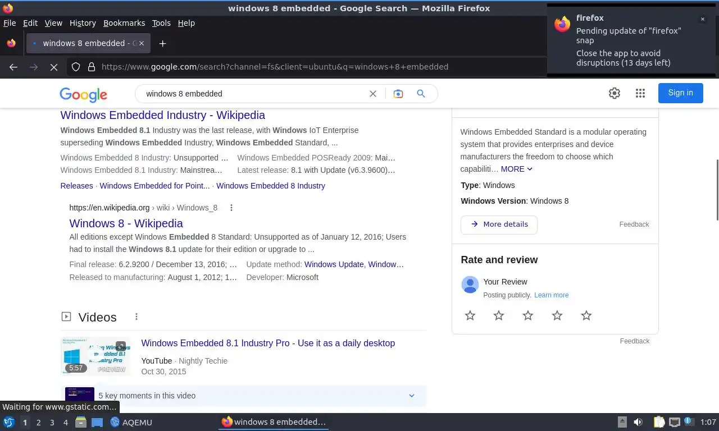Rate one star in Rate and review
This screenshot has width=719, height=431.
click(470, 315)
